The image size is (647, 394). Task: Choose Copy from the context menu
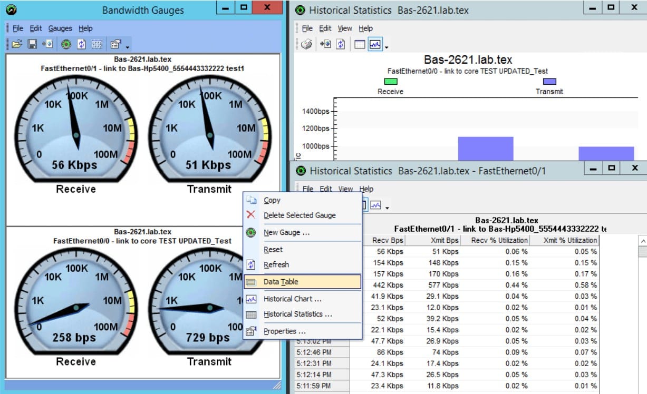tap(303, 200)
